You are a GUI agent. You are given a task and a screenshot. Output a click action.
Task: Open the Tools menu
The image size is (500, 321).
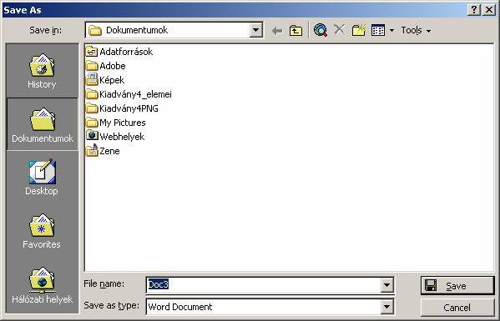tap(416, 31)
